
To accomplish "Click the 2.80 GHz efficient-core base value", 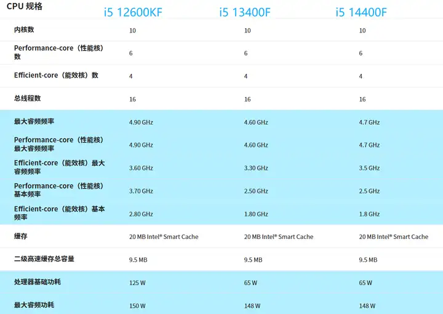I will coord(141,214).
